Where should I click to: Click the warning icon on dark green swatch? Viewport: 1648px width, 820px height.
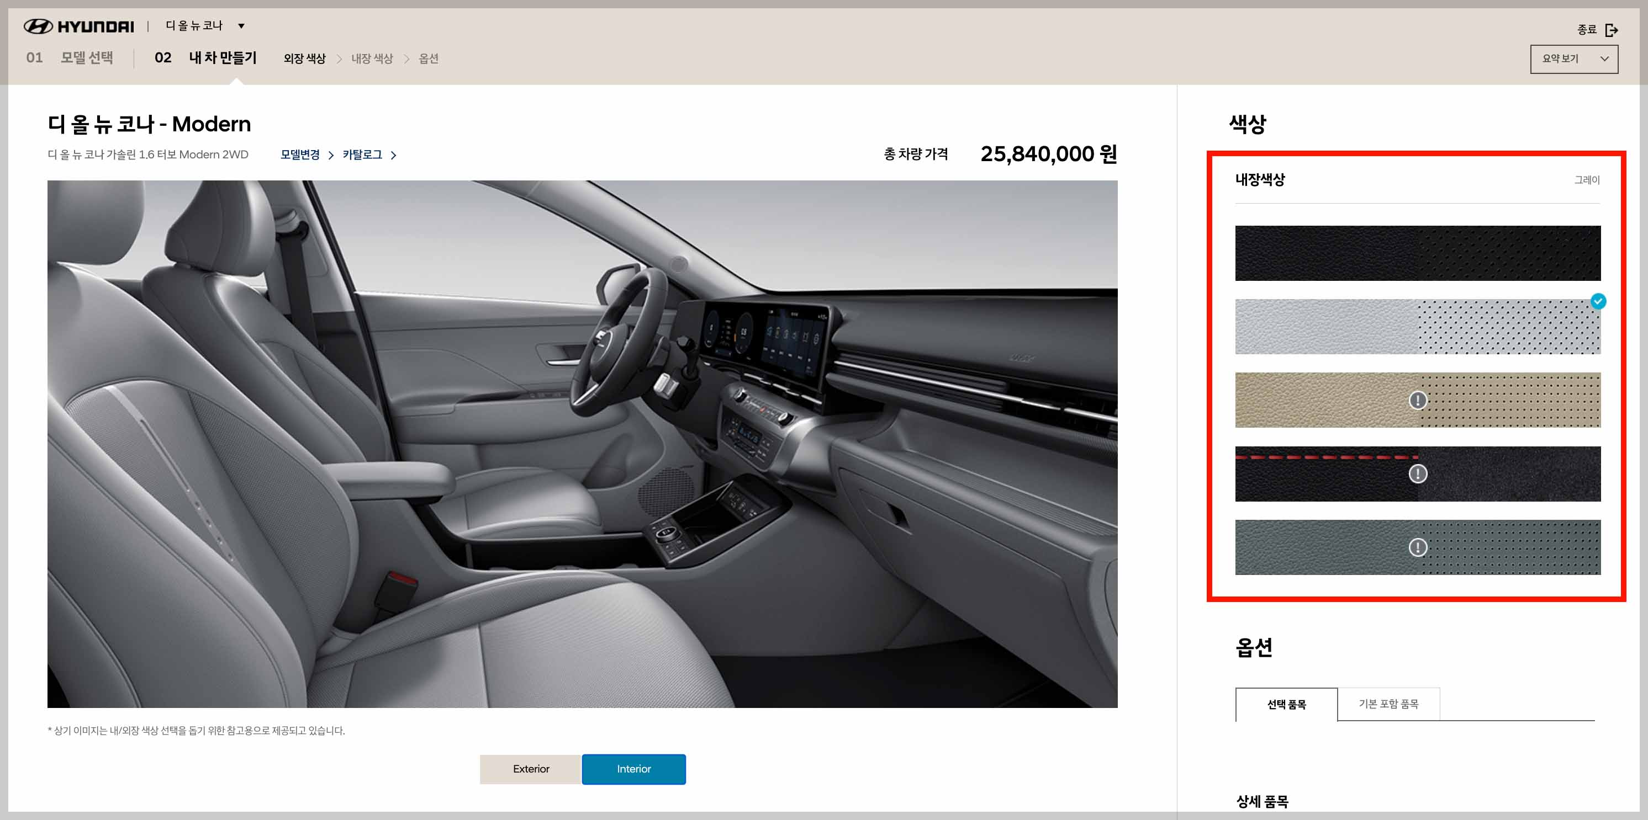click(x=1418, y=547)
